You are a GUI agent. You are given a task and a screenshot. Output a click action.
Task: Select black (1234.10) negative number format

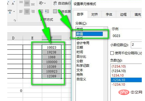(119, 71)
